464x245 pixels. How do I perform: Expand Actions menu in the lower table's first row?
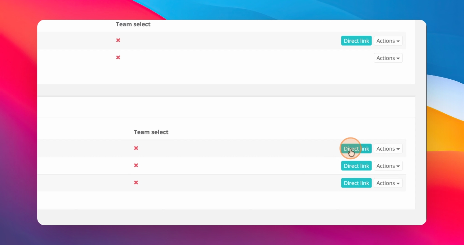tap(388, 149)
